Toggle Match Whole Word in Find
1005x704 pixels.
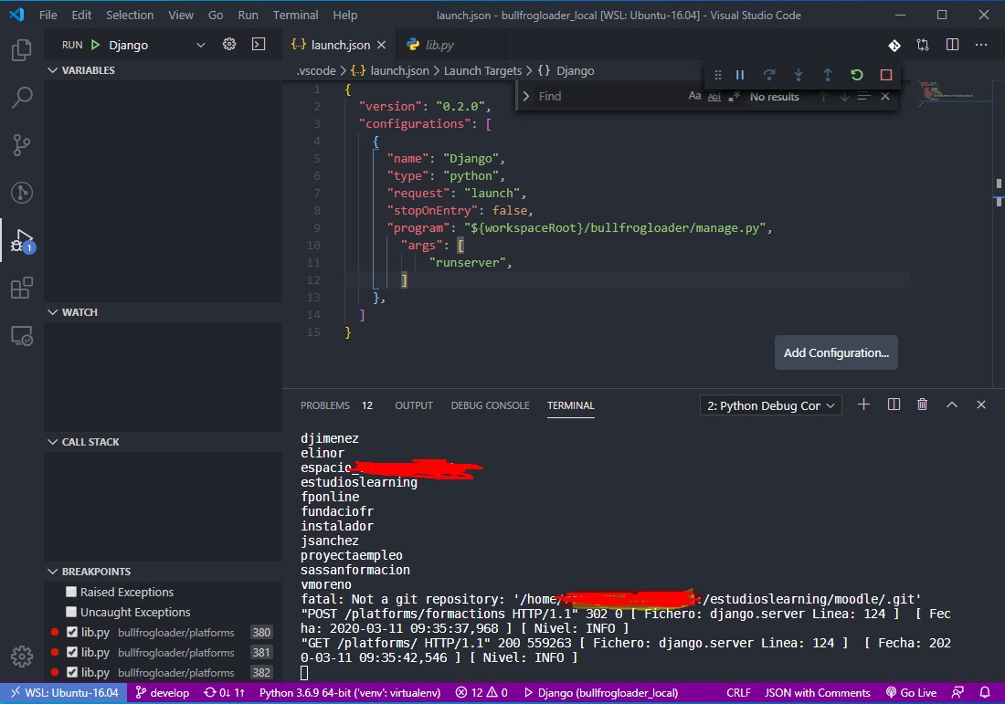coord(714,96)
